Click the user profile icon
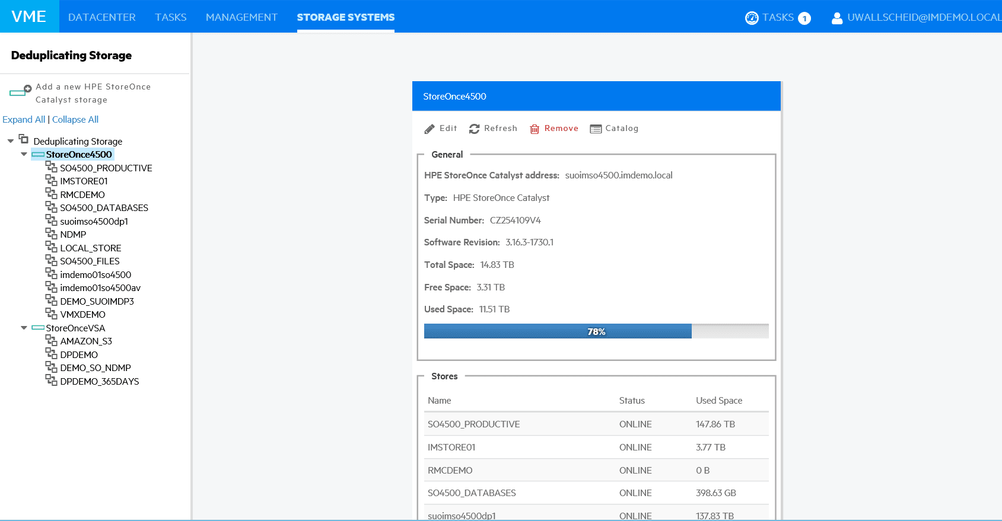The image size is (1002, 521). (x=837, y=18)
